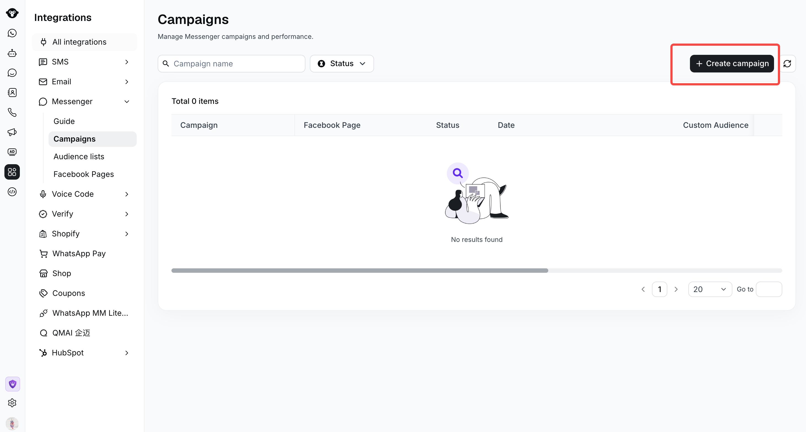
Task: Focus the Go to page field
Action: pyautogui.click(x=769, y=289)
